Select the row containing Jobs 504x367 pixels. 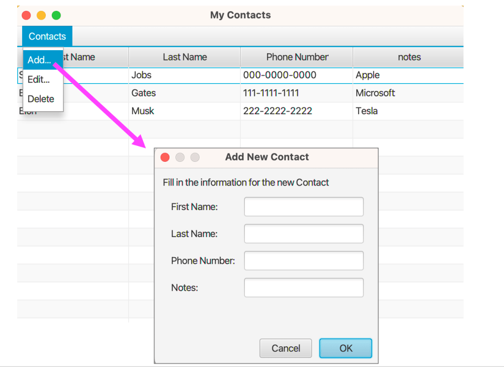coord(142,75)
